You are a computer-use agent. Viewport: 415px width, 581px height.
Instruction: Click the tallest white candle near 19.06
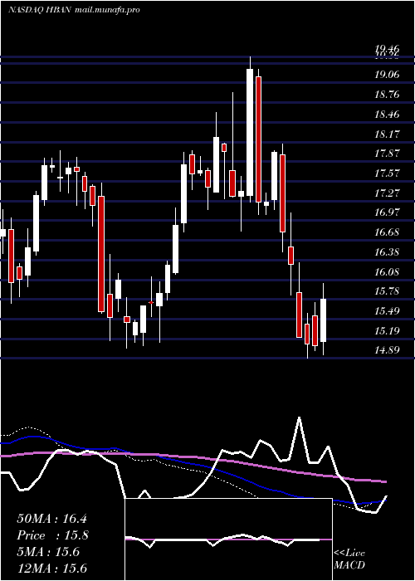pos(250,132)
